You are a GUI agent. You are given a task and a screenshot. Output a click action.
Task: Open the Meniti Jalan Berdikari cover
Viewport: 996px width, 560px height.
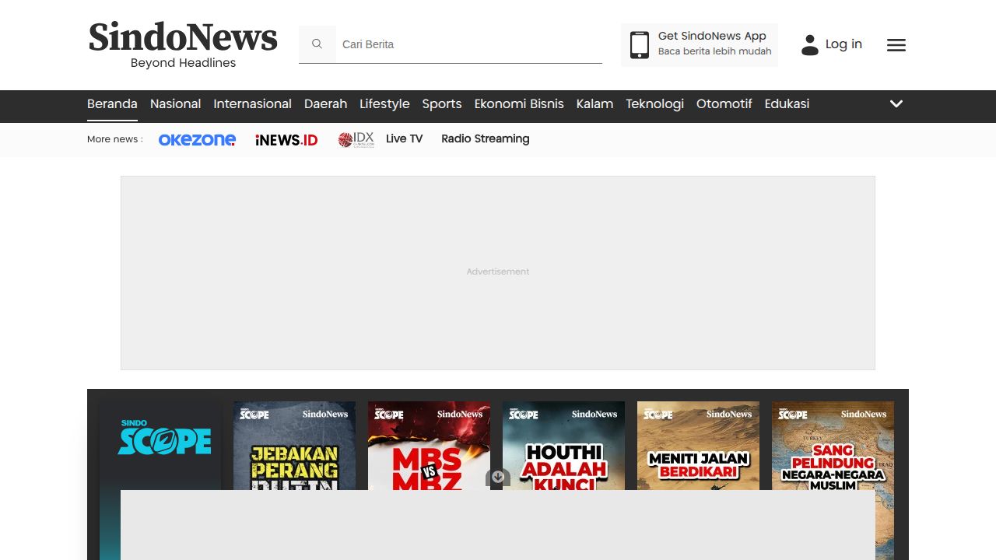click(x=698, y=446)
